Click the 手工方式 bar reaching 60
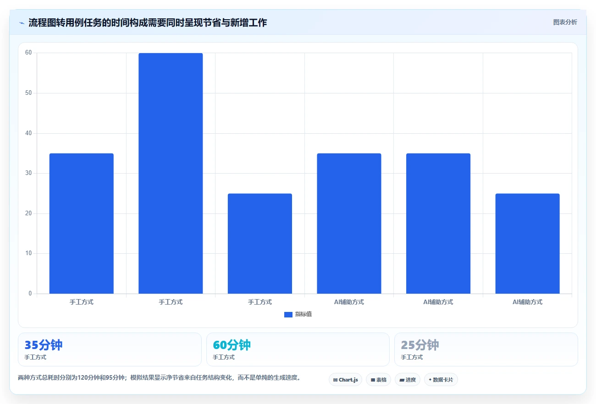Viewport: 596px width, 404px height. click(x=171, y=173)
